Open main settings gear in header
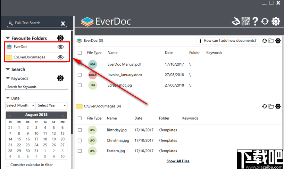 276,22
